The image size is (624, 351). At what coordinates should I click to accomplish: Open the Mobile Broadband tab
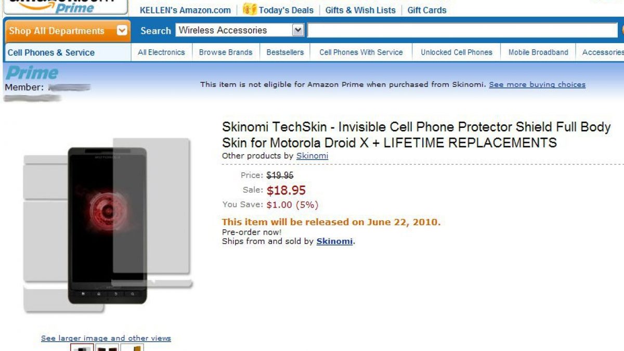(x=538, y=53)
